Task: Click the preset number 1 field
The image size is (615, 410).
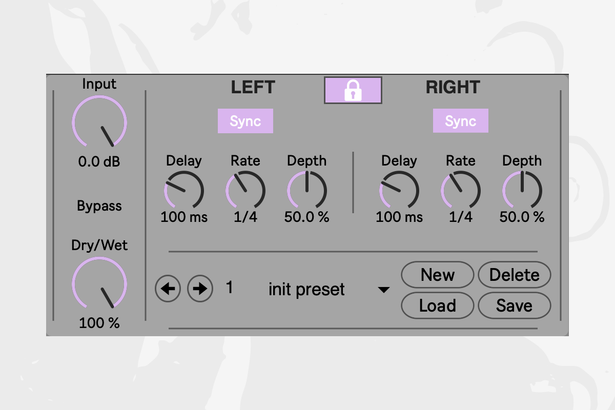Action: (230, 288)
